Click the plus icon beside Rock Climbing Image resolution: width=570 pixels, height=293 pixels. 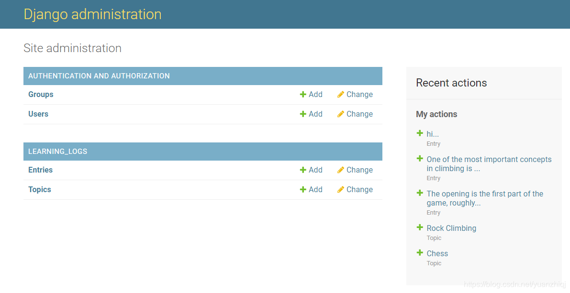click(x=420, y=228)
